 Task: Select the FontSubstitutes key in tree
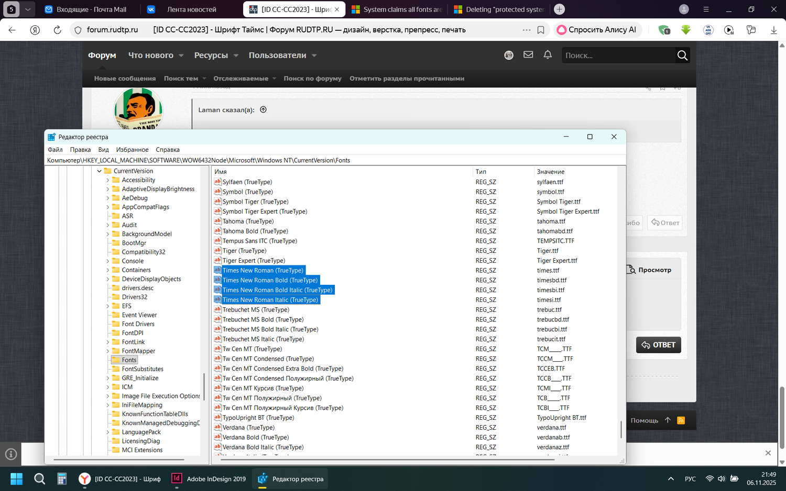(x=143, y=369)
